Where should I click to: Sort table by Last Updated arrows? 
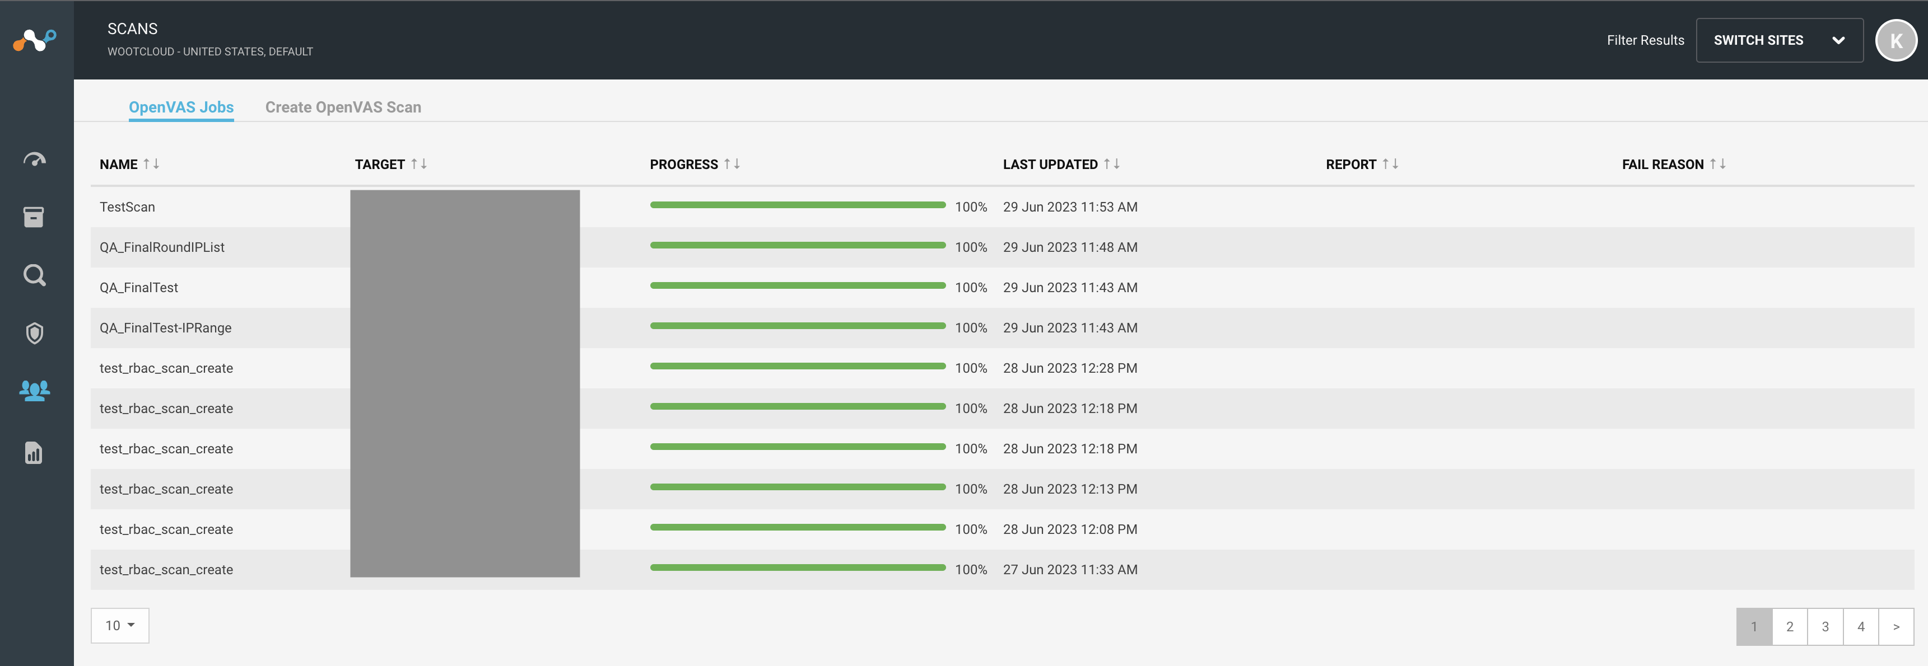click(x=1111, y=163)
